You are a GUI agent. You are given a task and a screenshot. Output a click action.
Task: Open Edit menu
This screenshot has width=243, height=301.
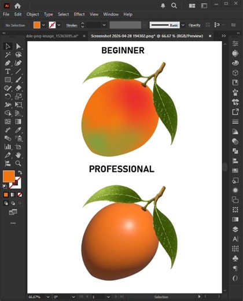[18, 14]
